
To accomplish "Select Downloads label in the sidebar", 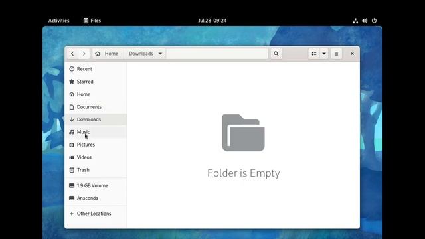I will [x=88, y=119].
